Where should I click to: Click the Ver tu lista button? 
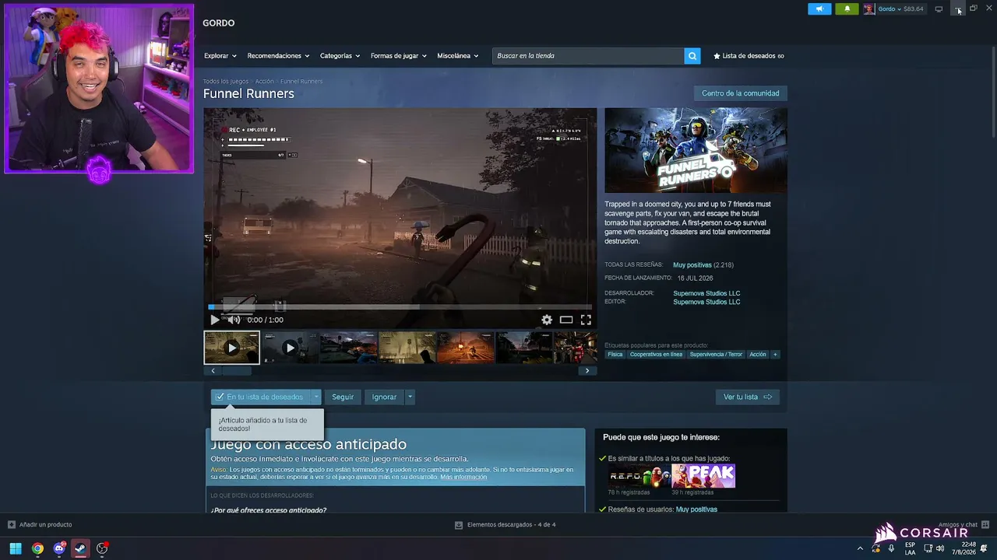click(x=748, y=397)
